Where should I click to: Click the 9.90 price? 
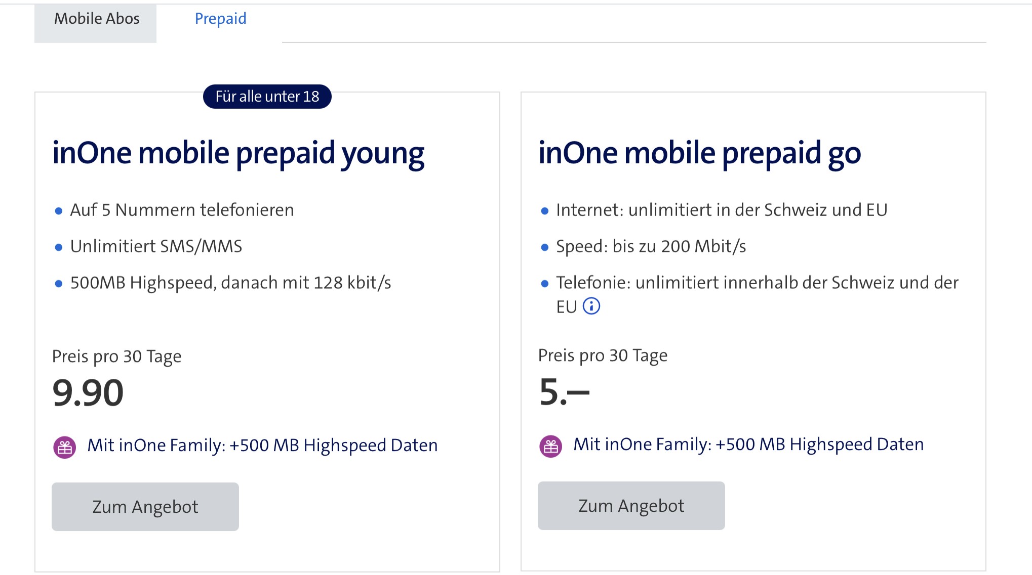tap(88, 393)
